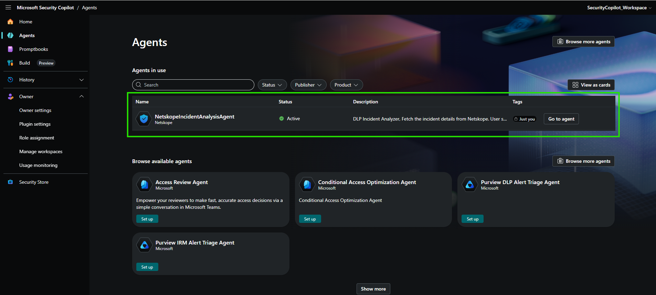Open Security Store
Viewport: 656px width, 295px height.
[34, 182]
